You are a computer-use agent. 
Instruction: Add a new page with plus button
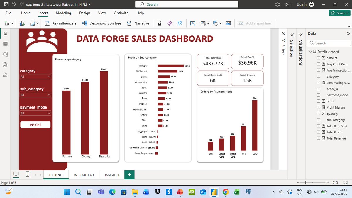(129, 175)
